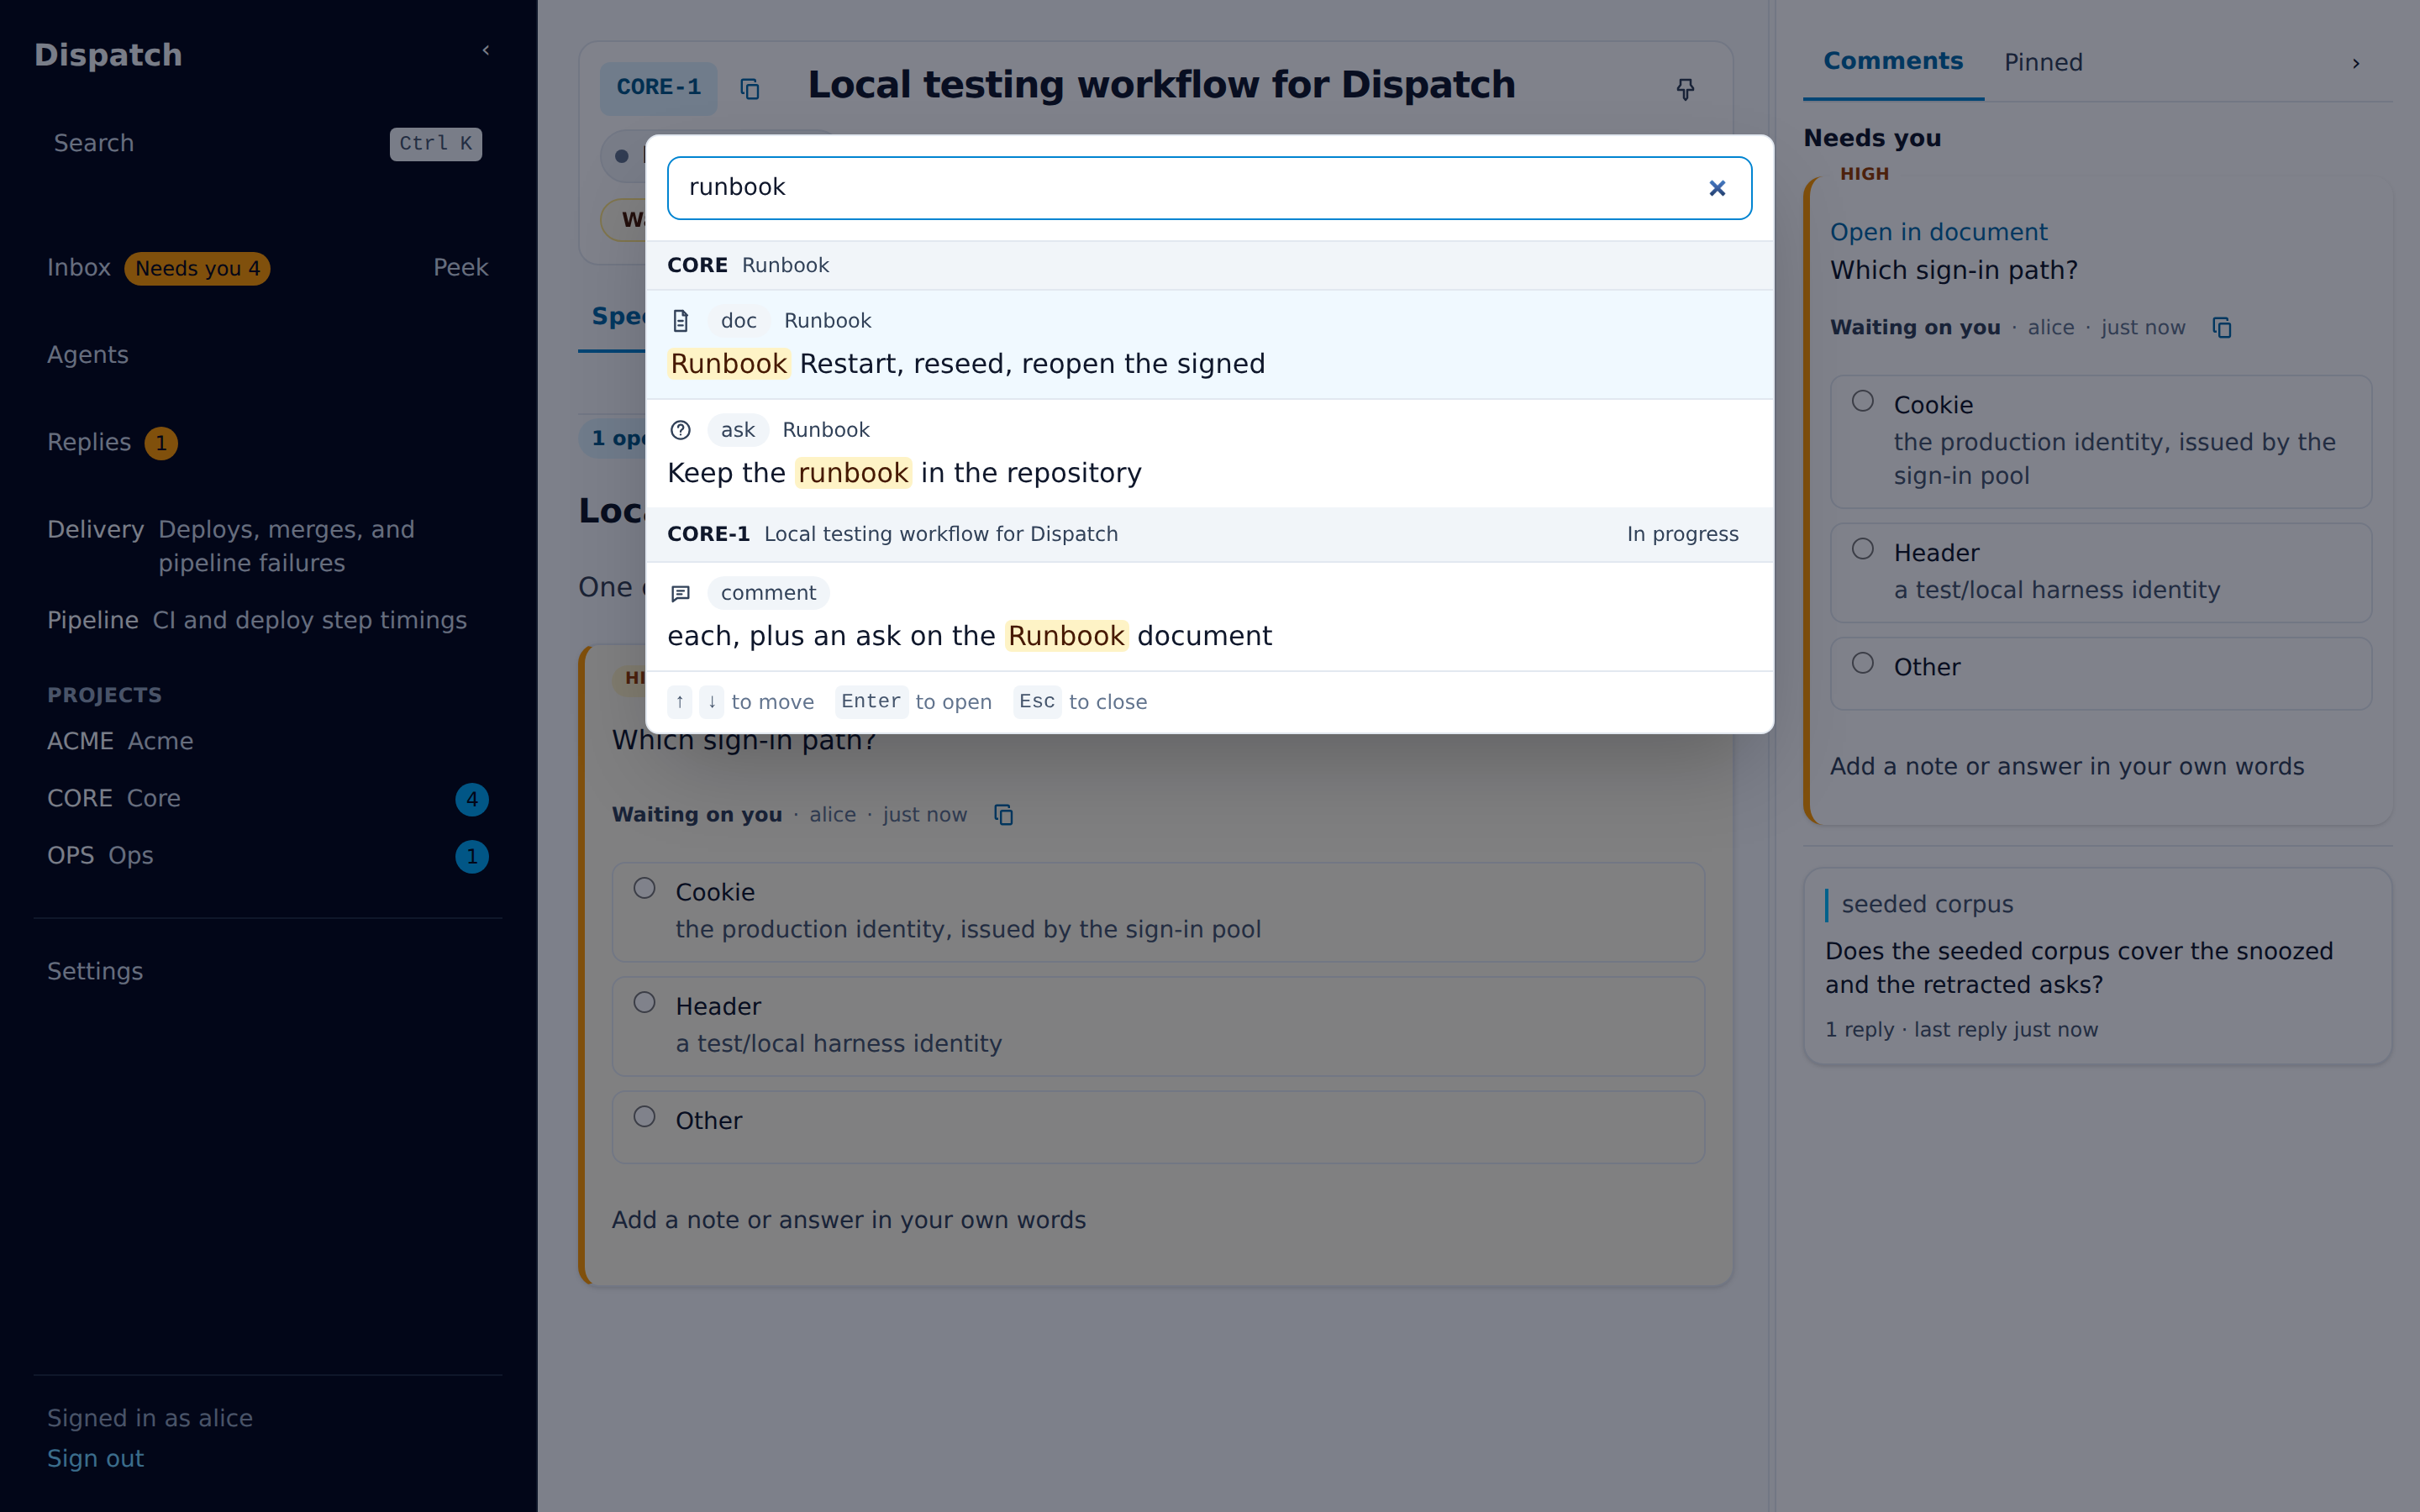Copy the CORE-1 issue identifier
Screen dimensions: 2420x1512
(750, 89)
